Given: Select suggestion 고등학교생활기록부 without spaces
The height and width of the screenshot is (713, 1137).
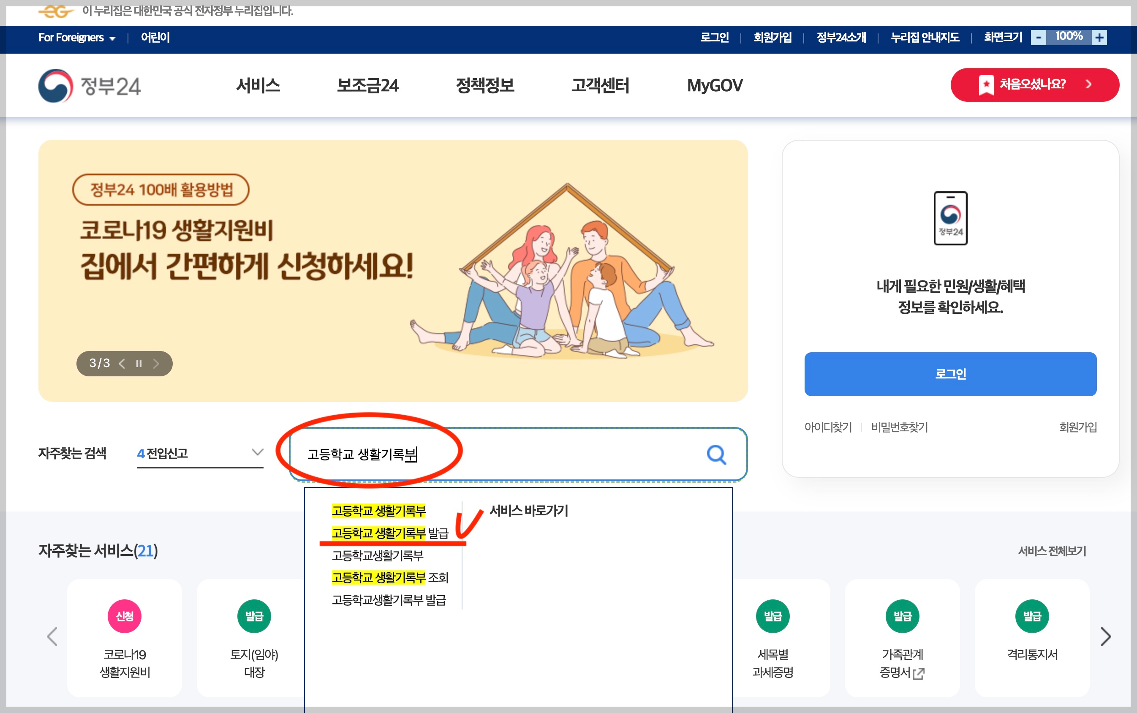Looking at the screenshot, I should click(x=378, y=555).
